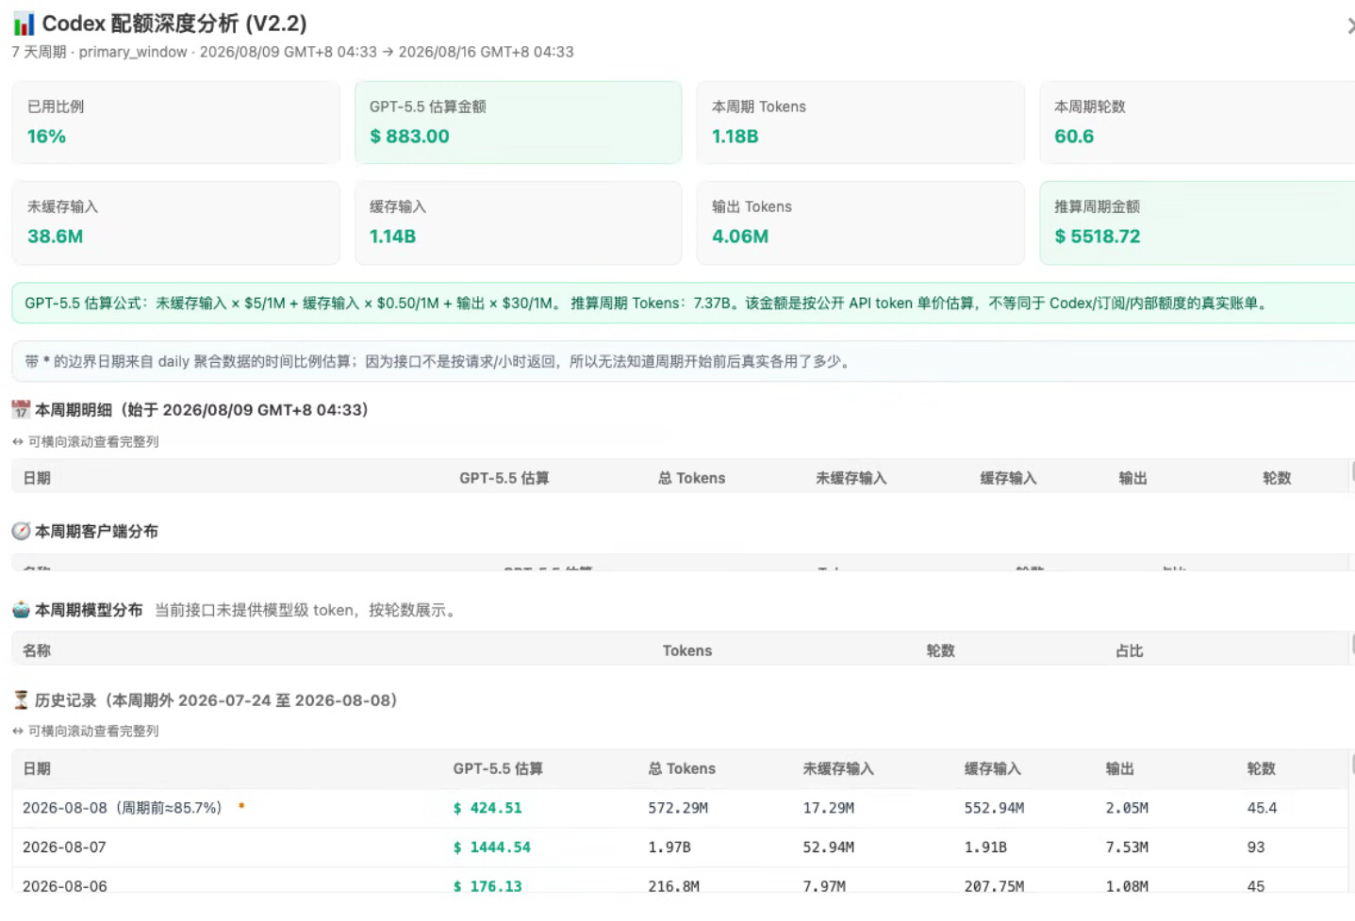Select the 输出 Tokens 4.06M card
This screenshot has height=921, width=1355.
tap(860, 222)
